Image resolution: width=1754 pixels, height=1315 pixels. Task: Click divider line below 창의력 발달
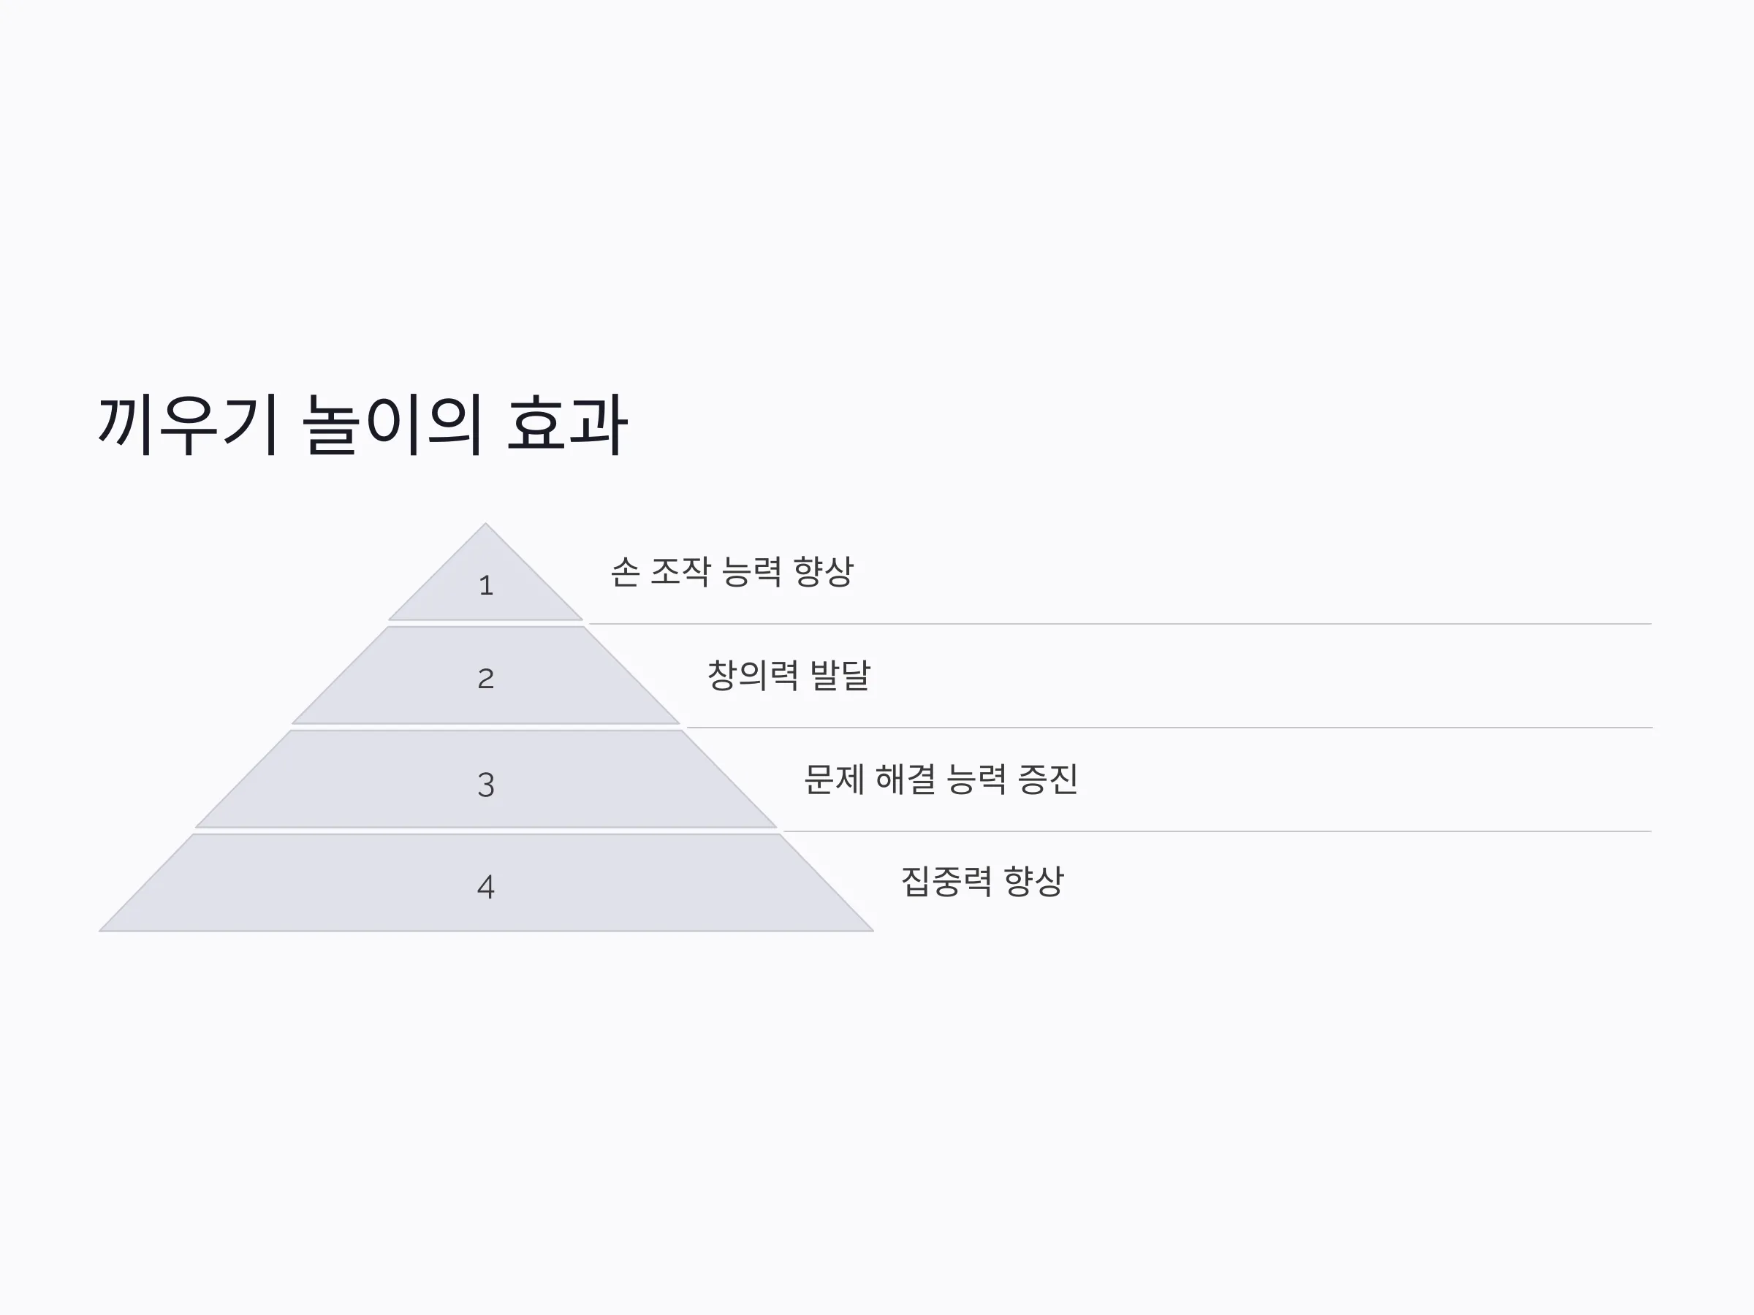pos(1169,728)
